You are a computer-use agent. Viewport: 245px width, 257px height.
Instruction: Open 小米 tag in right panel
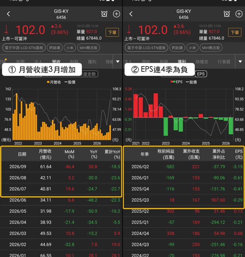[x=192, y=48]
